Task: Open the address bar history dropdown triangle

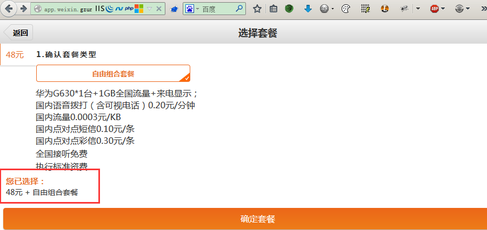Action: click(149, 9)
